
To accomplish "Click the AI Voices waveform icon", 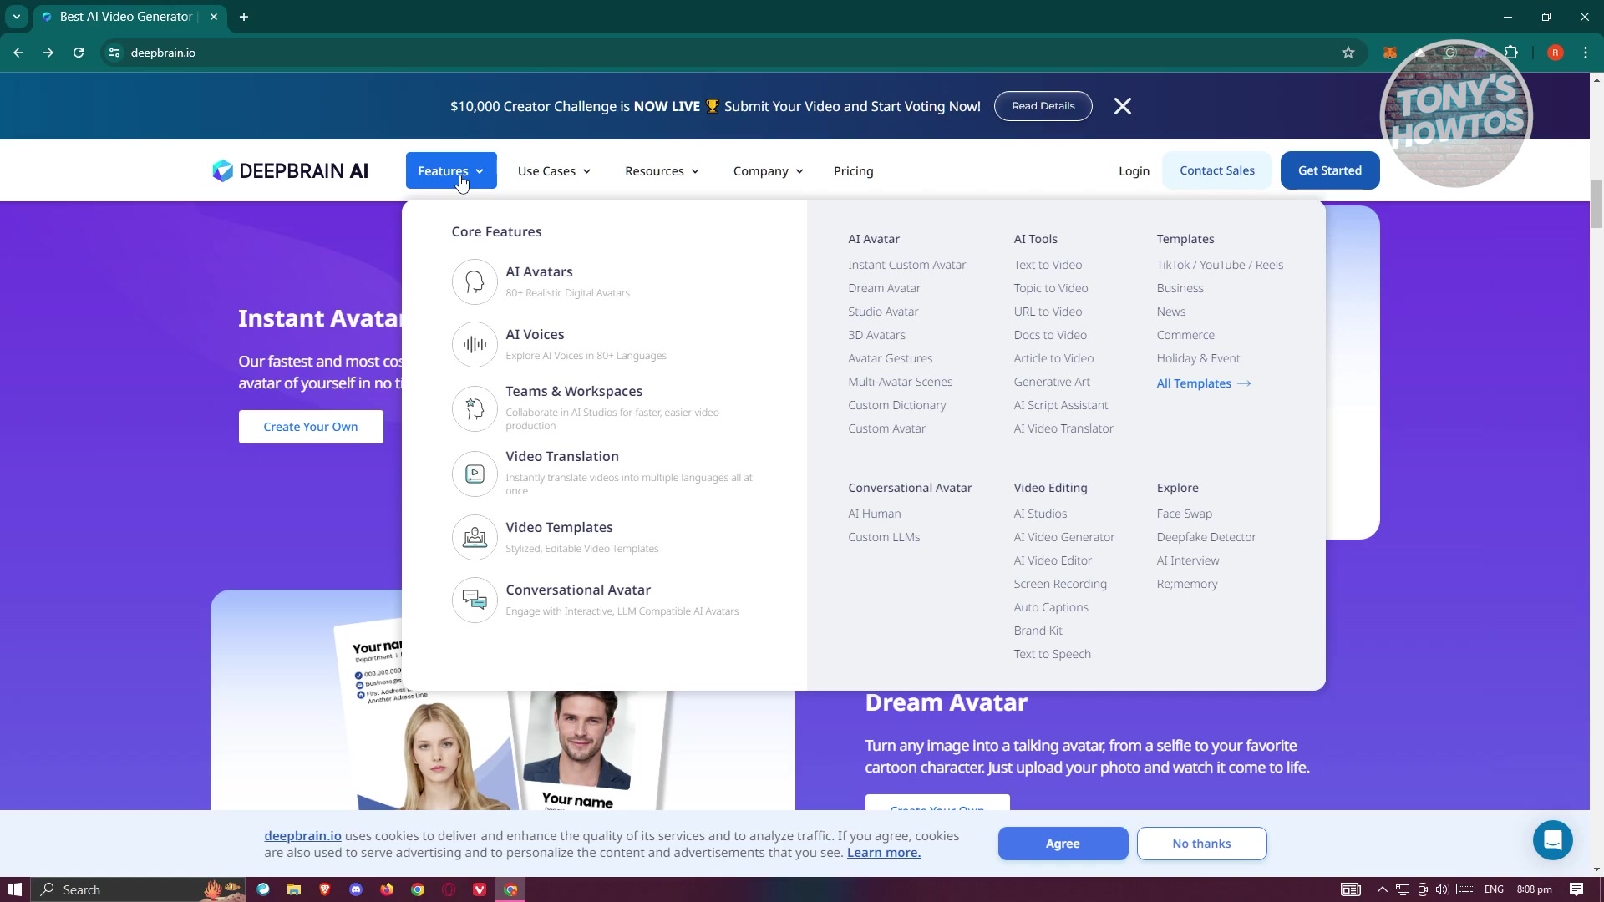I will pyautogui.click(x=475, y=344).
